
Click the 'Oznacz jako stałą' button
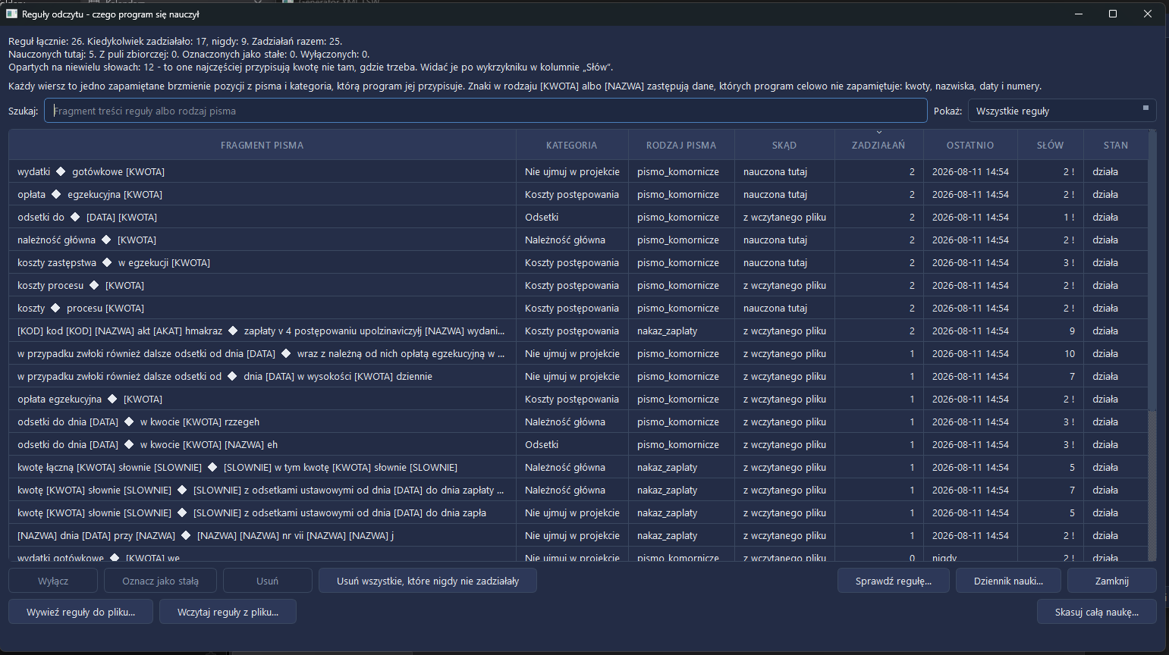pos(161,581)
